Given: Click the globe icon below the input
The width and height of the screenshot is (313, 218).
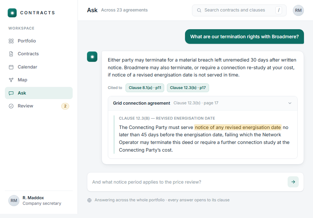Looking at the screenshot, I should pos(89,200).
